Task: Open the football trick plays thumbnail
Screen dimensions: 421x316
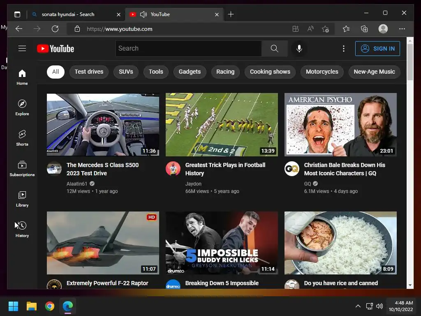Action: tap(222, 125)
